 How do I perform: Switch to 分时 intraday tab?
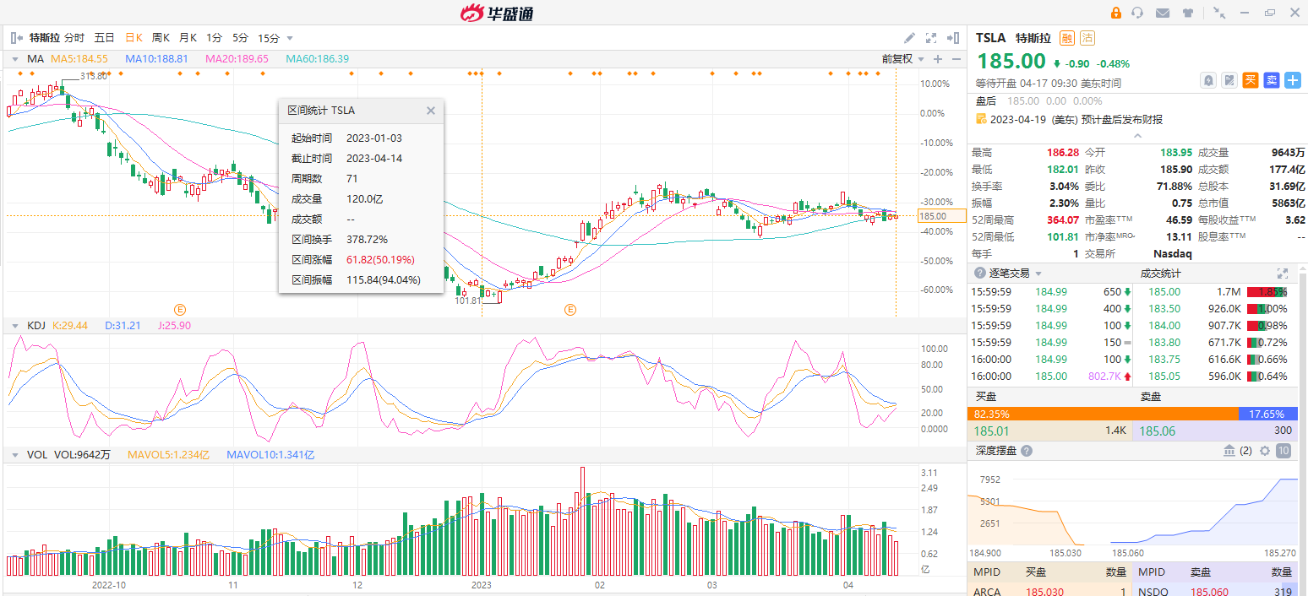coord(74,38)
